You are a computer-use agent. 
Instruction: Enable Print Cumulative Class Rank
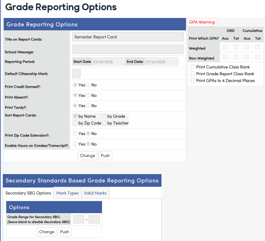pos(193,67)
